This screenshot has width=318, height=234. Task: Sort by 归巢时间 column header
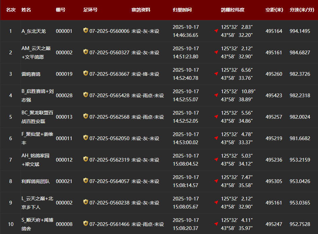182,10
